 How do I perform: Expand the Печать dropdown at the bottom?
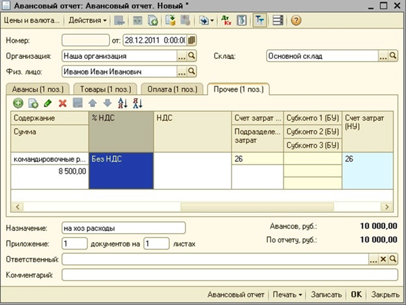(x=288, y=295)
